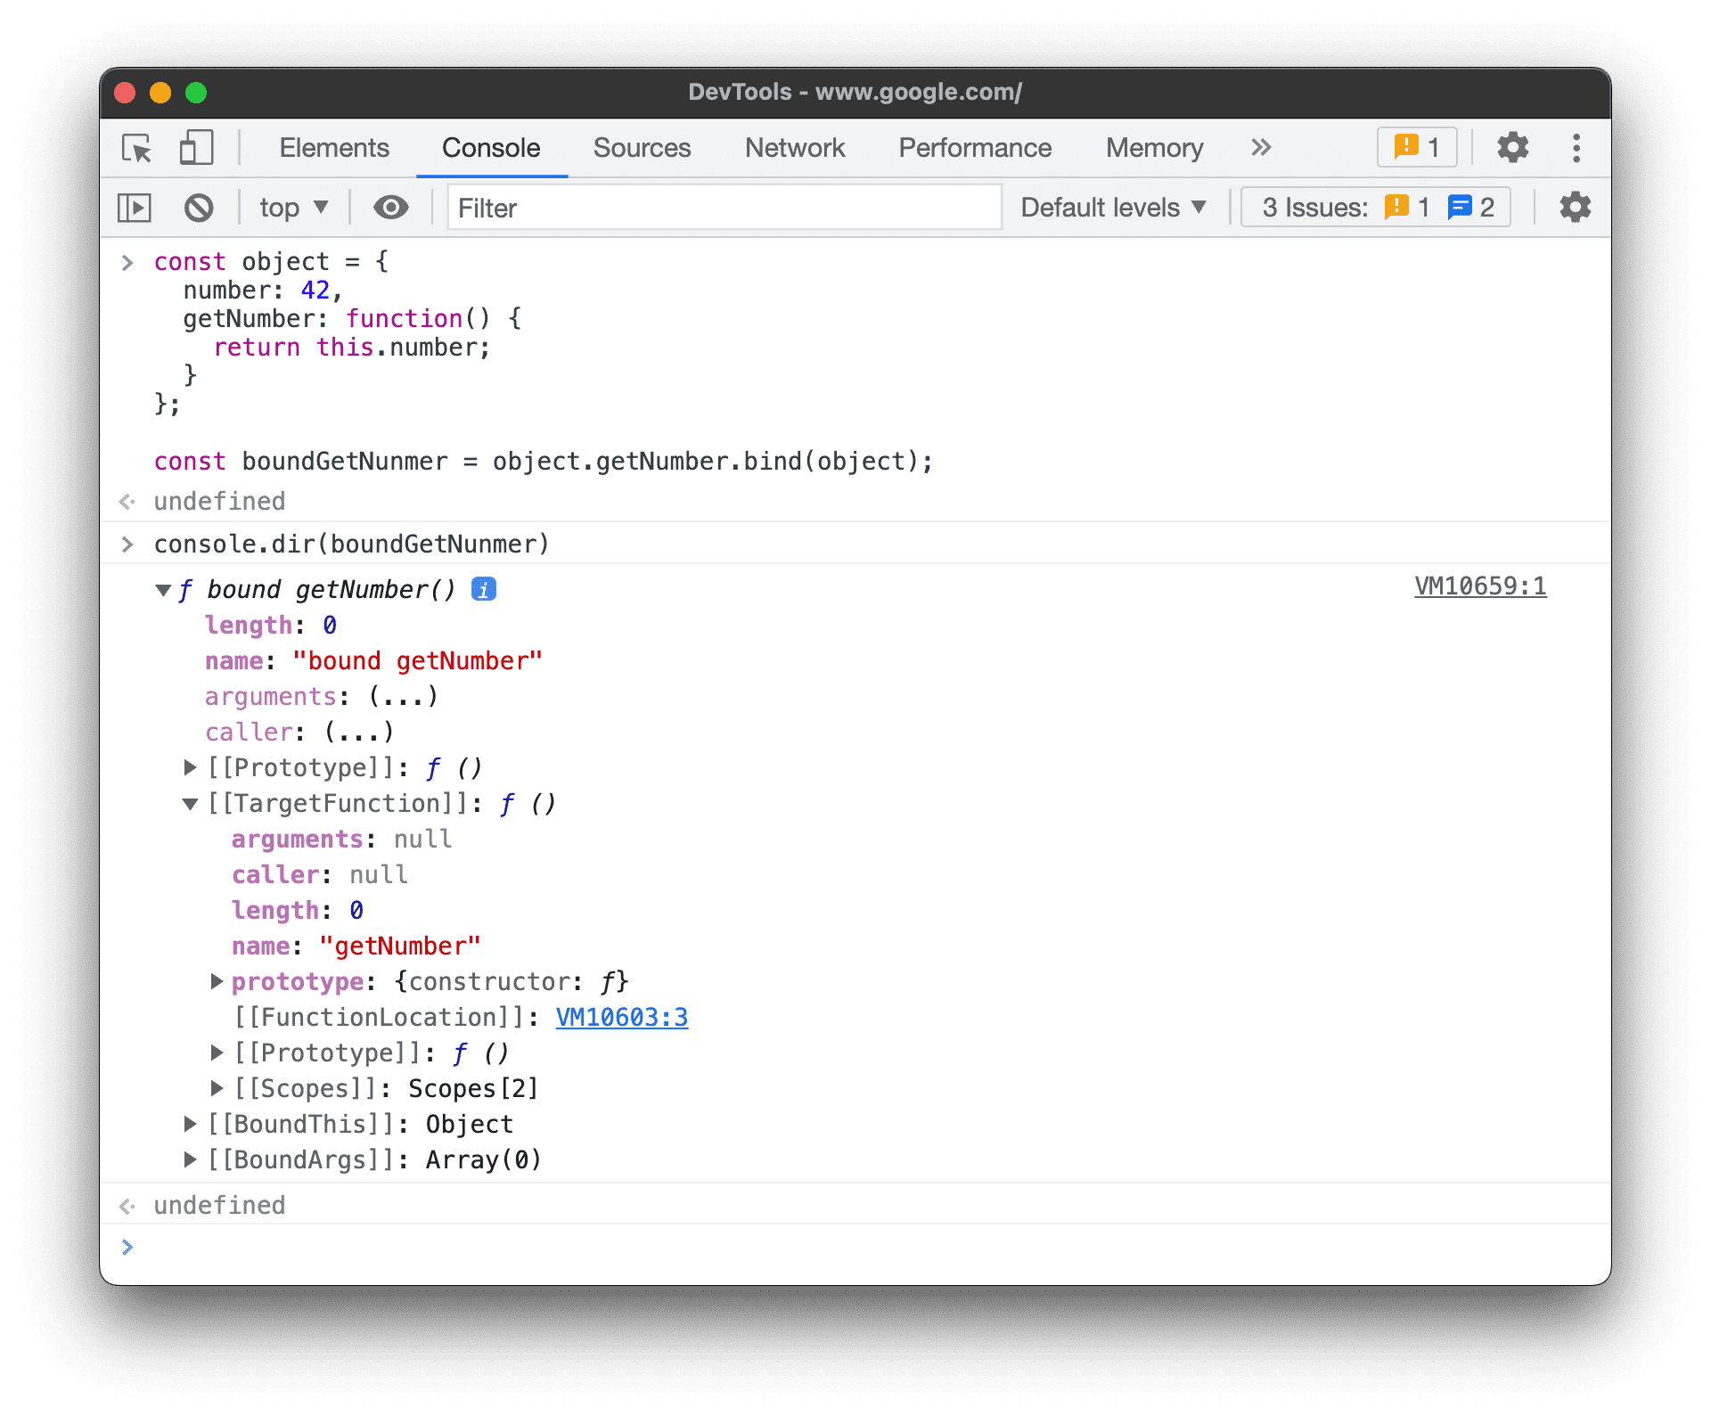Click the overflow menu icon (>>)

[1260, 146]
